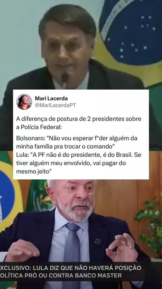Select the "Bolsonaro:" quote line in tweet
Viewport: 162px width, 289px height.
coord(77,142)
